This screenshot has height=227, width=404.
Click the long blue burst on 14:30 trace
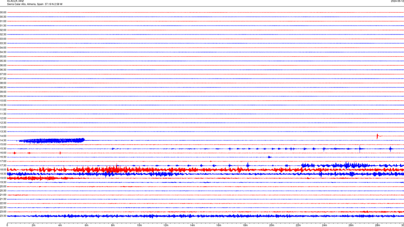(x=51, y=140)
